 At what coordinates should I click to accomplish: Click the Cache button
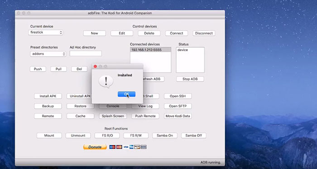coord(81,116)
